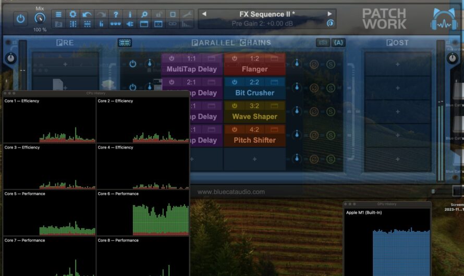Open the FX Sequence II preset name menu
Screen dimensions: 464x276
pos(267,14)
